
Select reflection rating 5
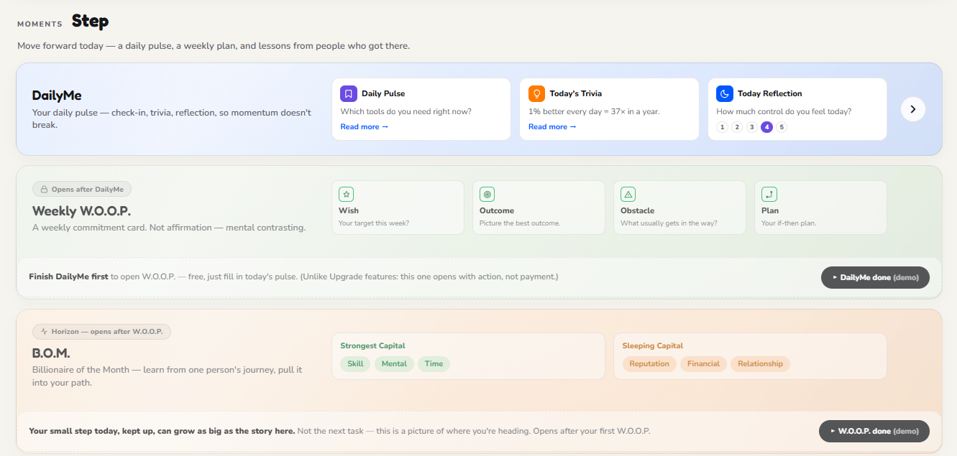coord(782,127)
